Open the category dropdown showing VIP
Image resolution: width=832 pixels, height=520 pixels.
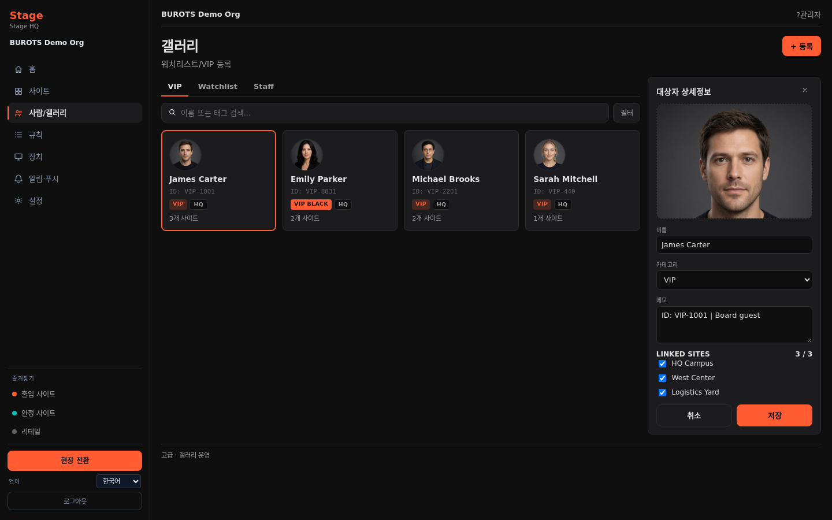tap(734, 280)
